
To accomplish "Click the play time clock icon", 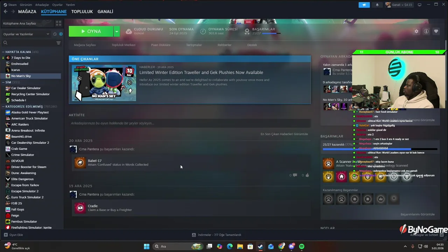I will coord(203,31).
